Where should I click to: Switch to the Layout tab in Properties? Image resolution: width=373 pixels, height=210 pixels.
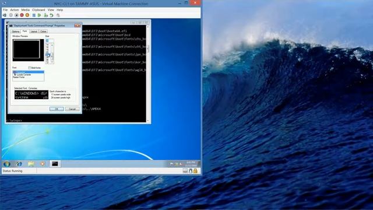34,32
